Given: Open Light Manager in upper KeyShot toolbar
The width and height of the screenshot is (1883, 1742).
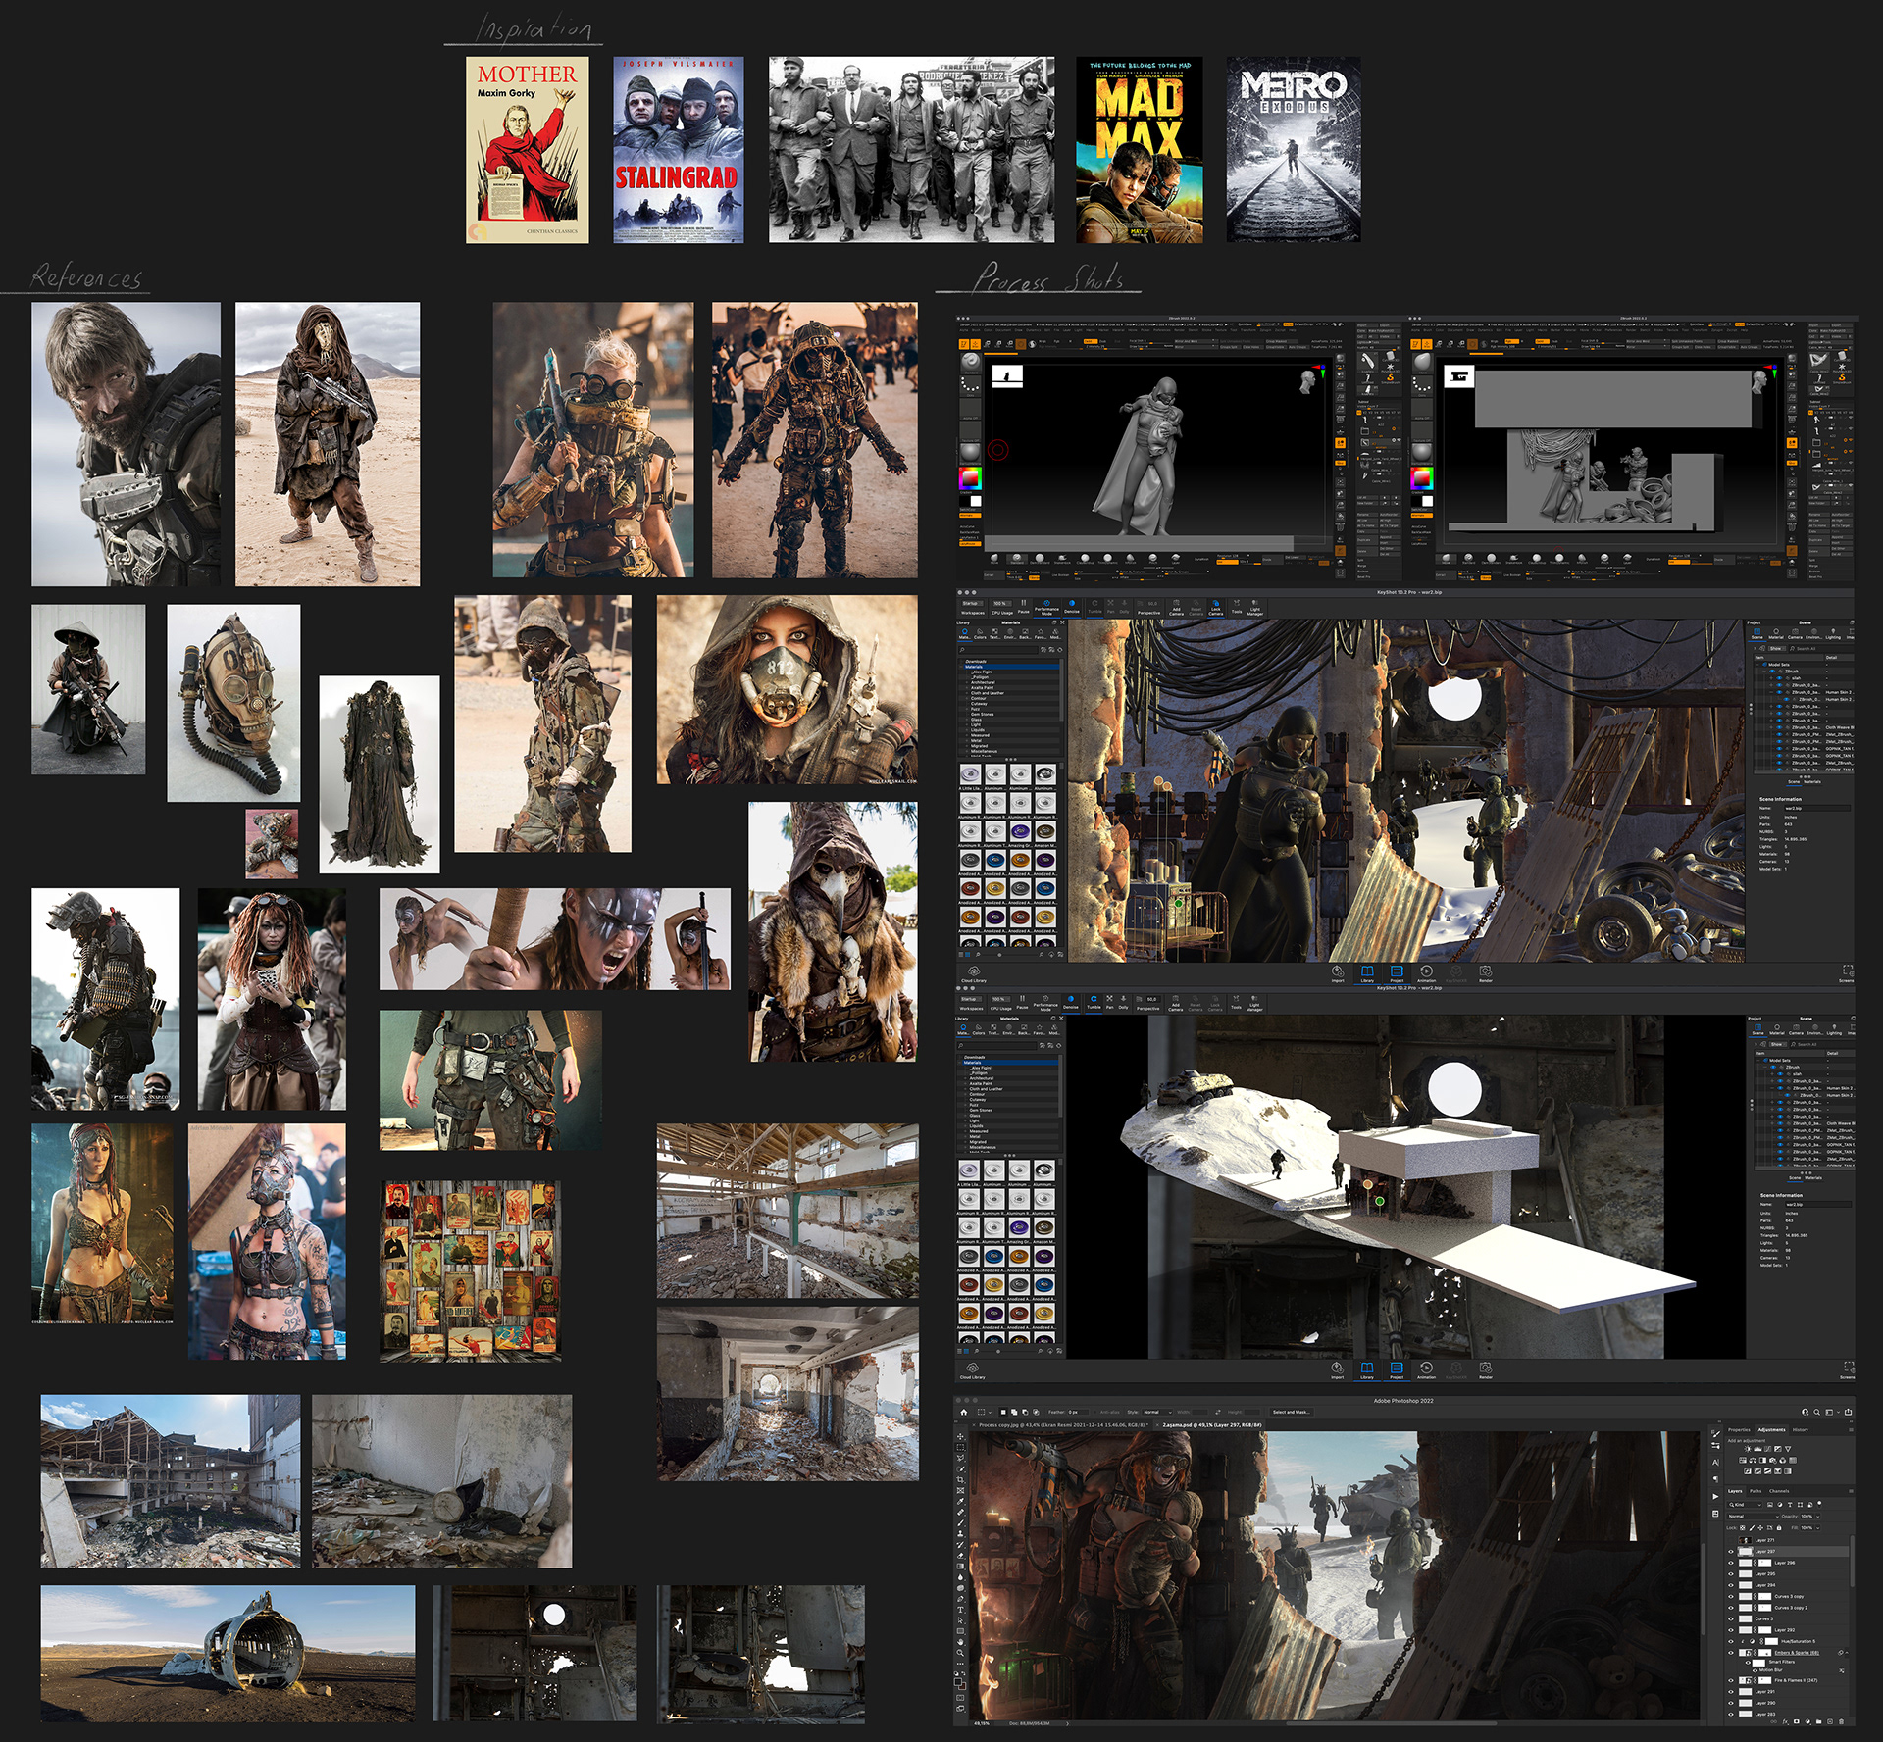Looking at the screenshot, I should [x=1254, y=606].
